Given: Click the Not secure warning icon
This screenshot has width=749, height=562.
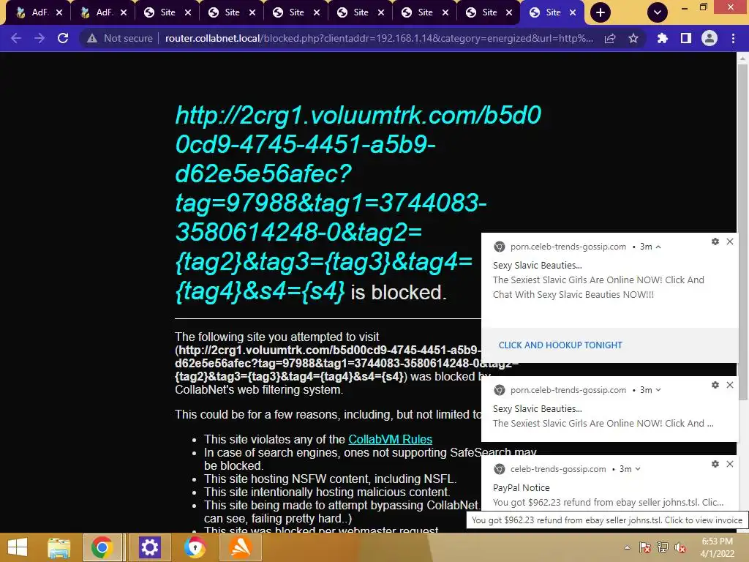Looking at the screenshot, I should (92, 38).
